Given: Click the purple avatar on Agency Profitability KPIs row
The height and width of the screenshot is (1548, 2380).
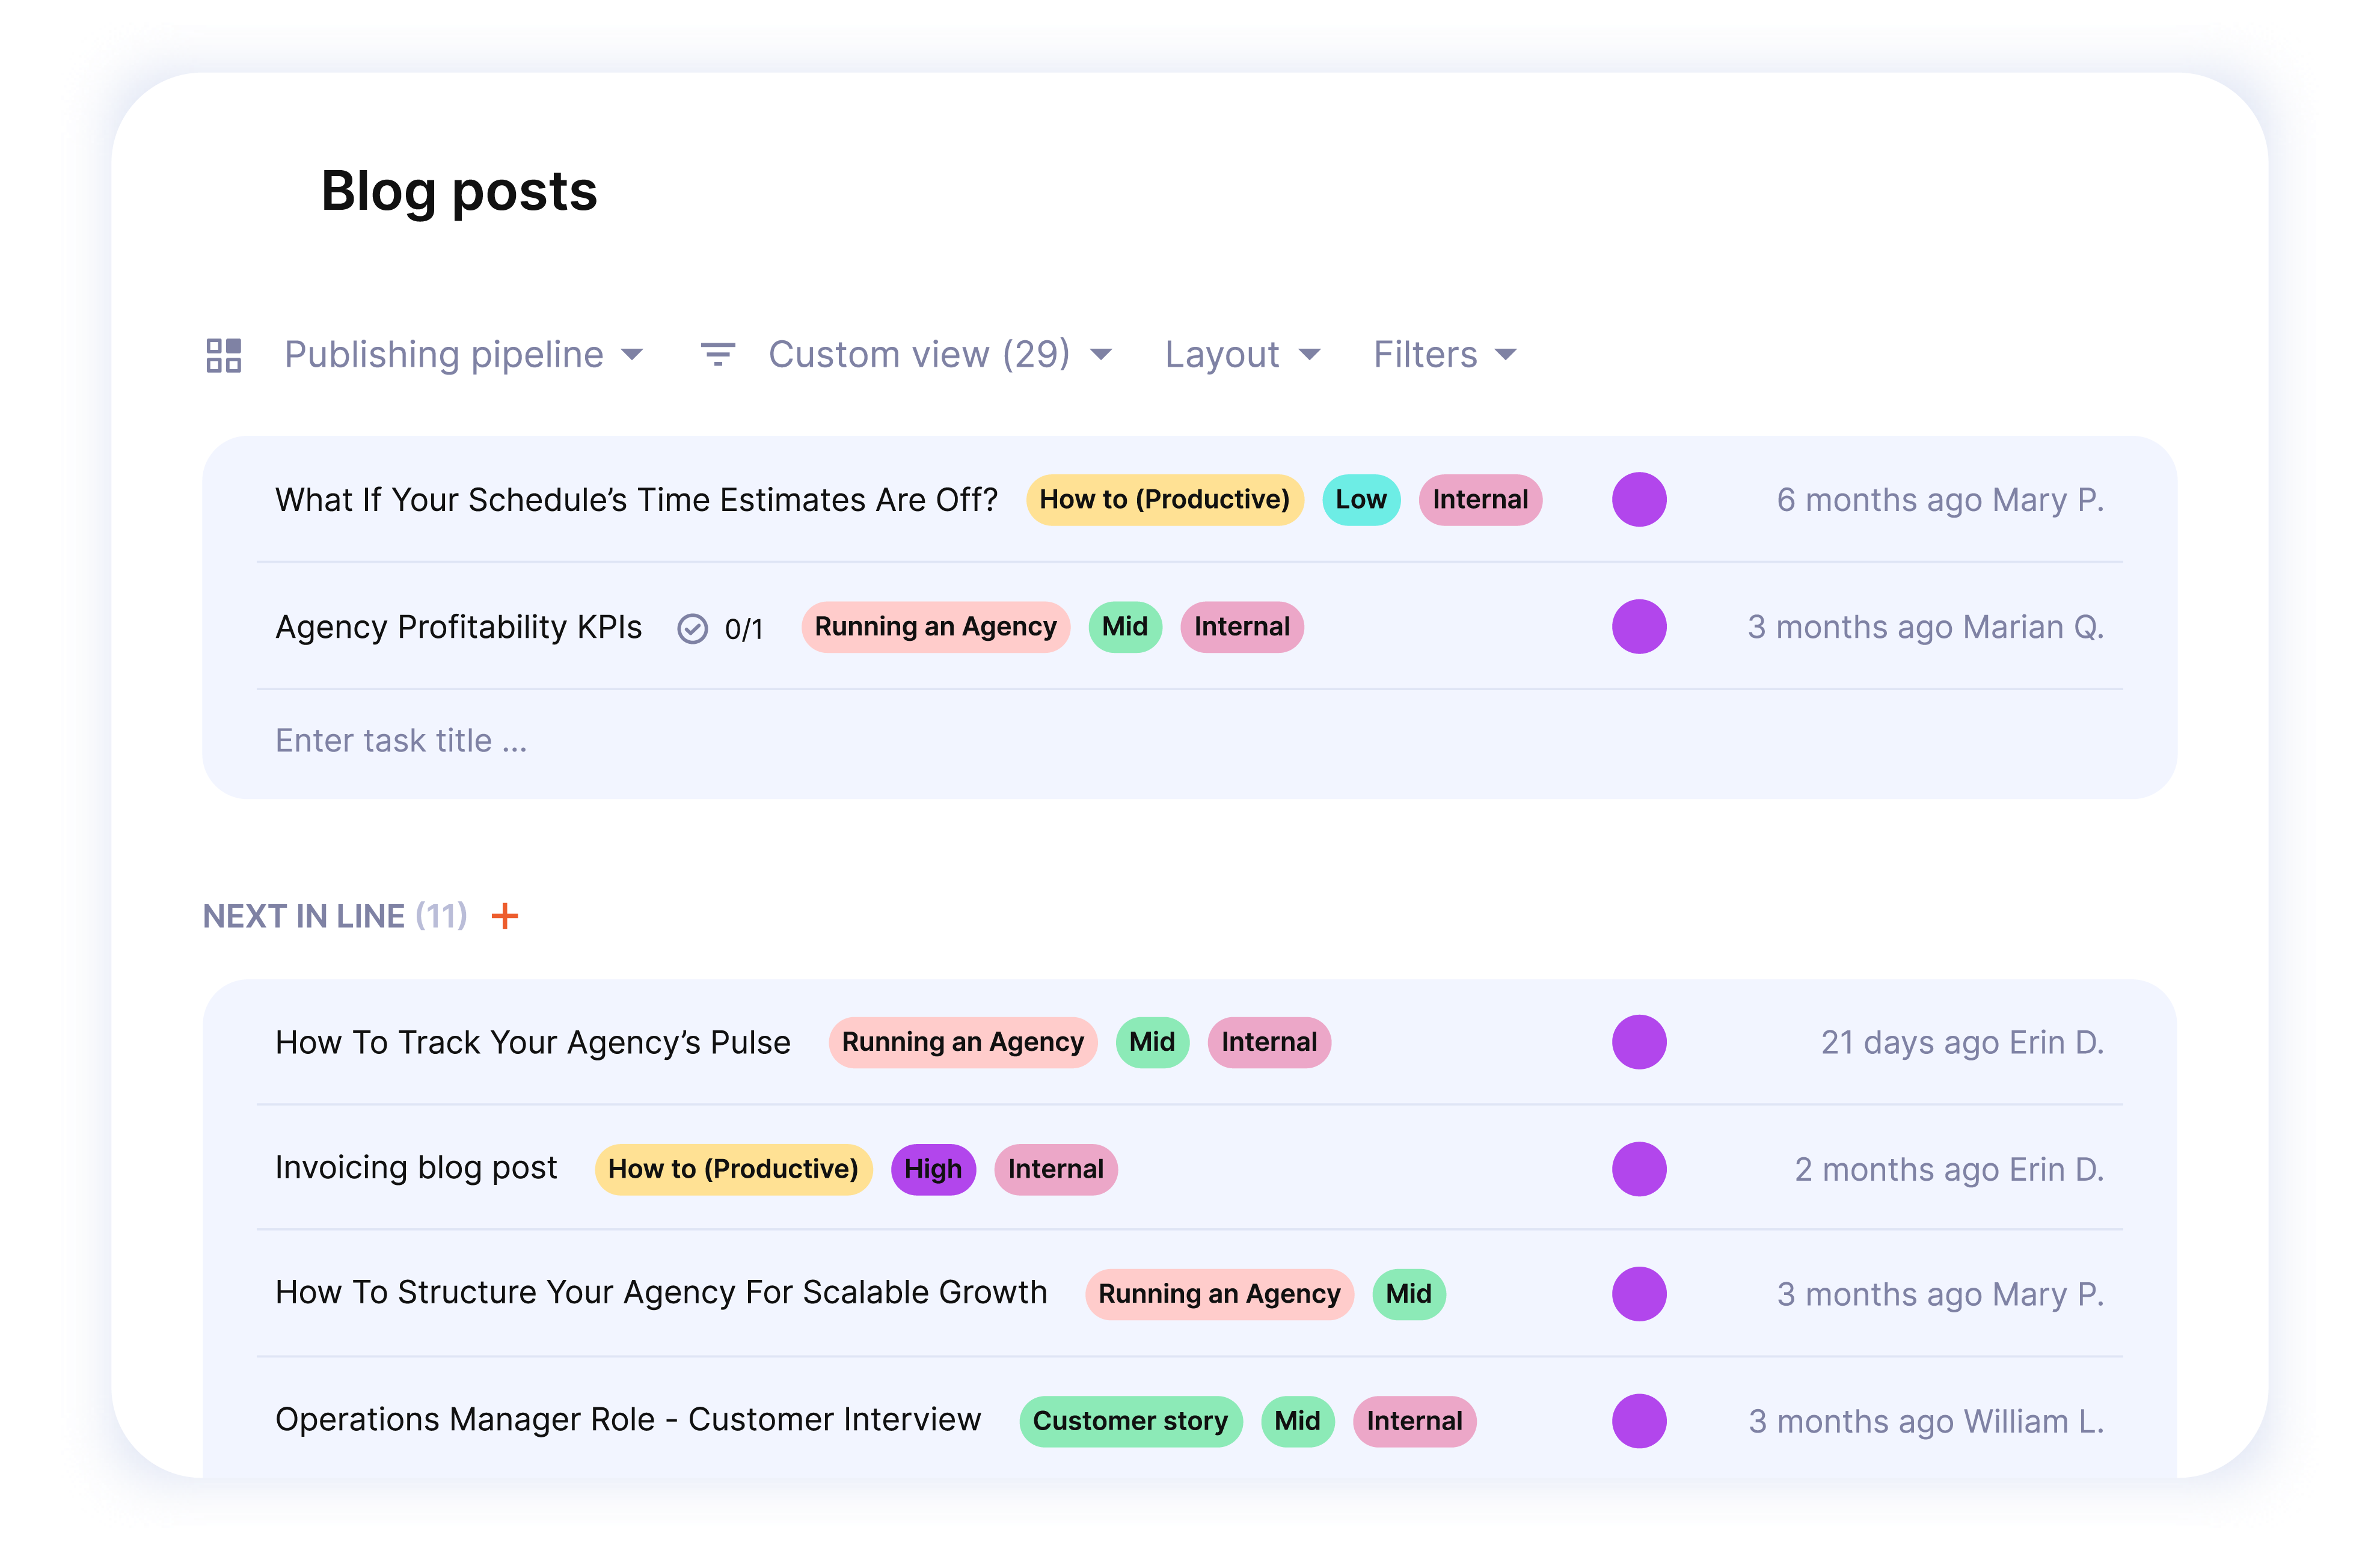Looking at the screenshot, I should [x=1639, y=627].
